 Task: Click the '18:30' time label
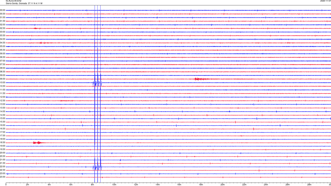[x=2, y=143]
